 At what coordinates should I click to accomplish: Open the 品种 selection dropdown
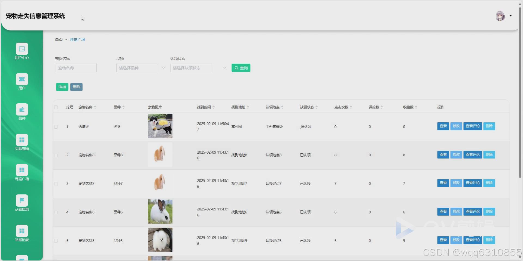pyautogui.click(x=137, y=68)
